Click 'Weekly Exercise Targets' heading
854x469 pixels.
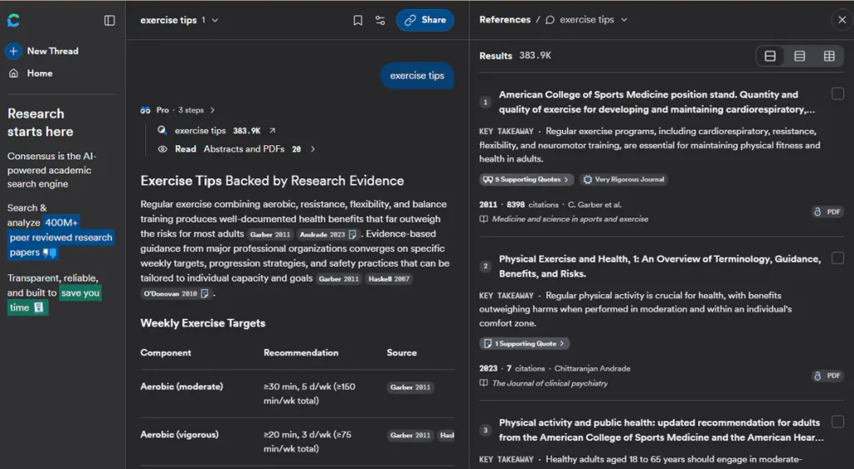pos(203,323)
